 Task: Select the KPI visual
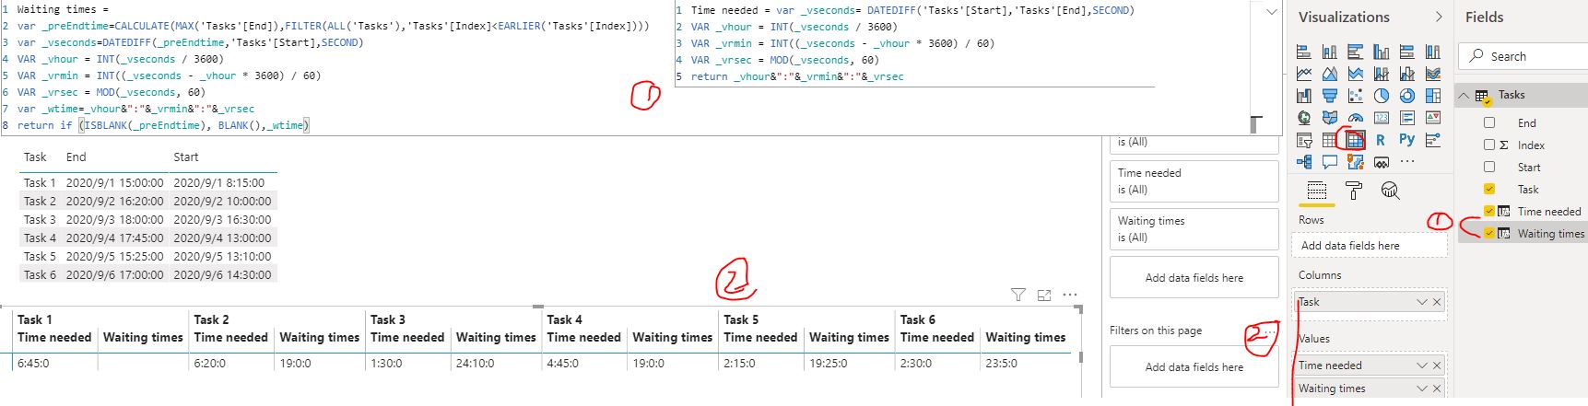(1433, 118)
